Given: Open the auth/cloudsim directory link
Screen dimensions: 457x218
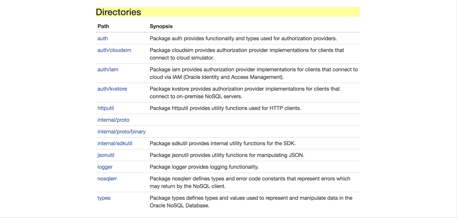Looking at the screenshot, I should [114, 50].
